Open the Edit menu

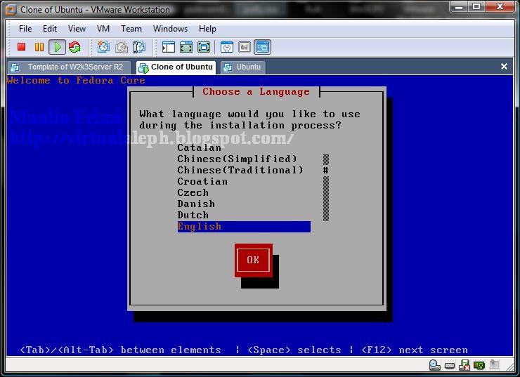pyautogui.click(x=50, y=29)
